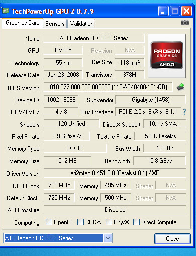Tick the PhysX checkbox
196x256 pixels.
(109, 222)
